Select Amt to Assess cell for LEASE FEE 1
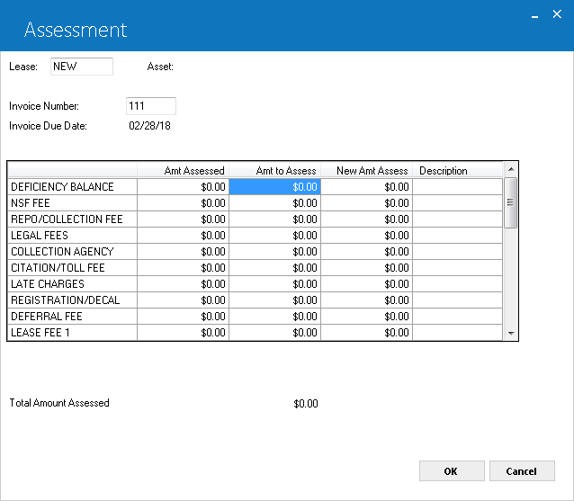 pos(275,332)
